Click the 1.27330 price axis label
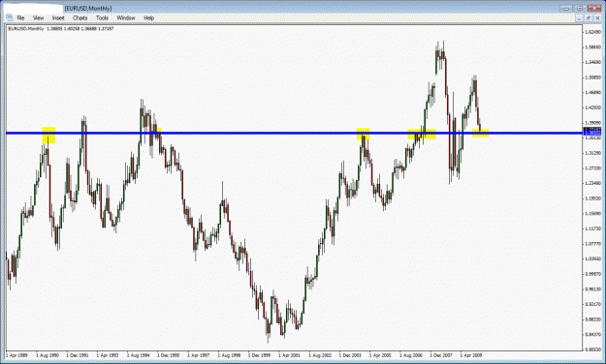 tap(593, 167)
